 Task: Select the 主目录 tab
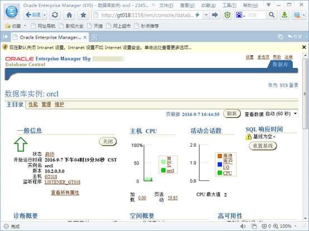click(x=15, y=104)
